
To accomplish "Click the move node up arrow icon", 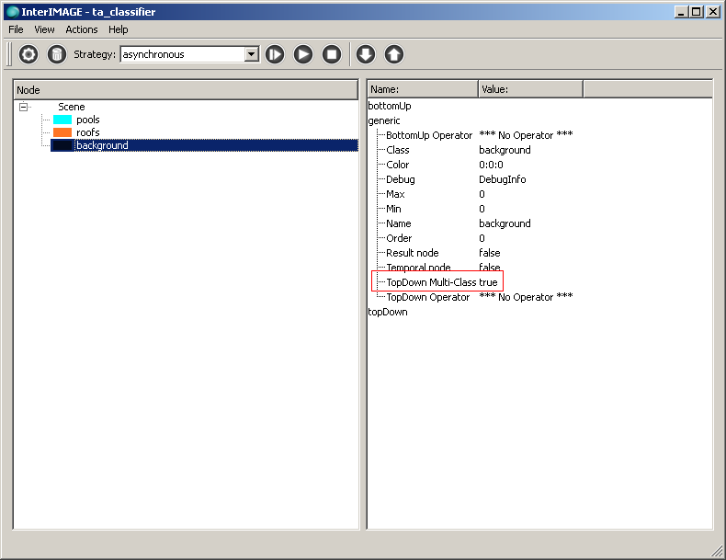I will (393, 54).
